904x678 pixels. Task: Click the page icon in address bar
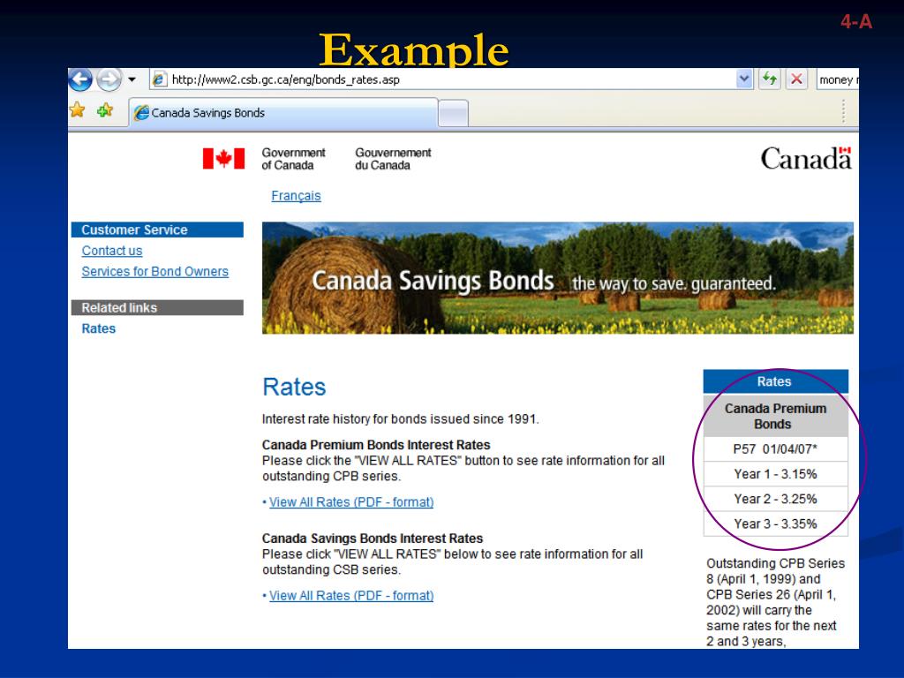coord(159,79)
